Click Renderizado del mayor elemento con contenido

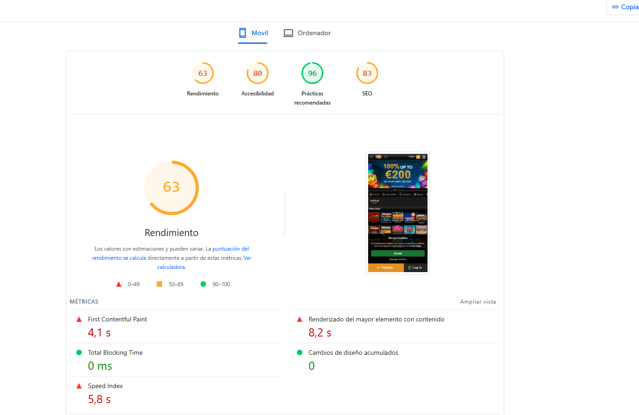[376, 319]
